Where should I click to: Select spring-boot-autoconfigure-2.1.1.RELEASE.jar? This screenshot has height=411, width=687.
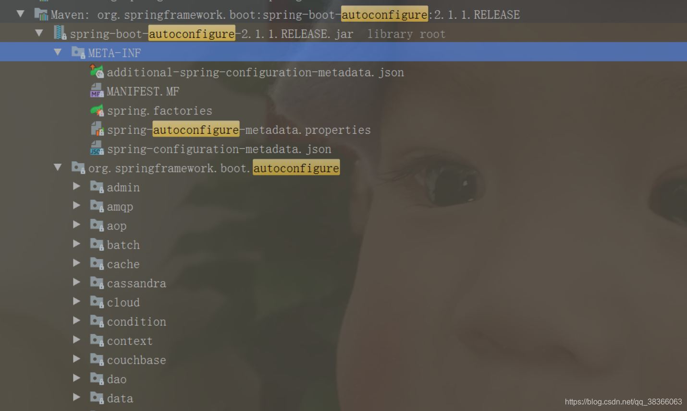[x=212, y=34]
